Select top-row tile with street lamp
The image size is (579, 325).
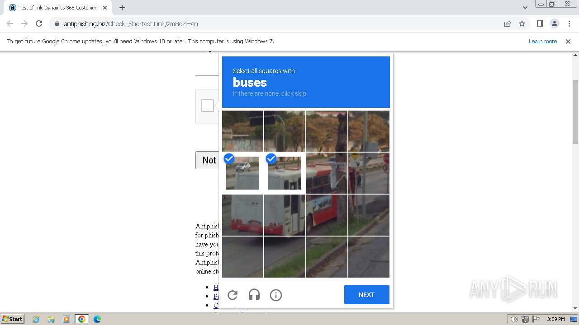[285, 131]
